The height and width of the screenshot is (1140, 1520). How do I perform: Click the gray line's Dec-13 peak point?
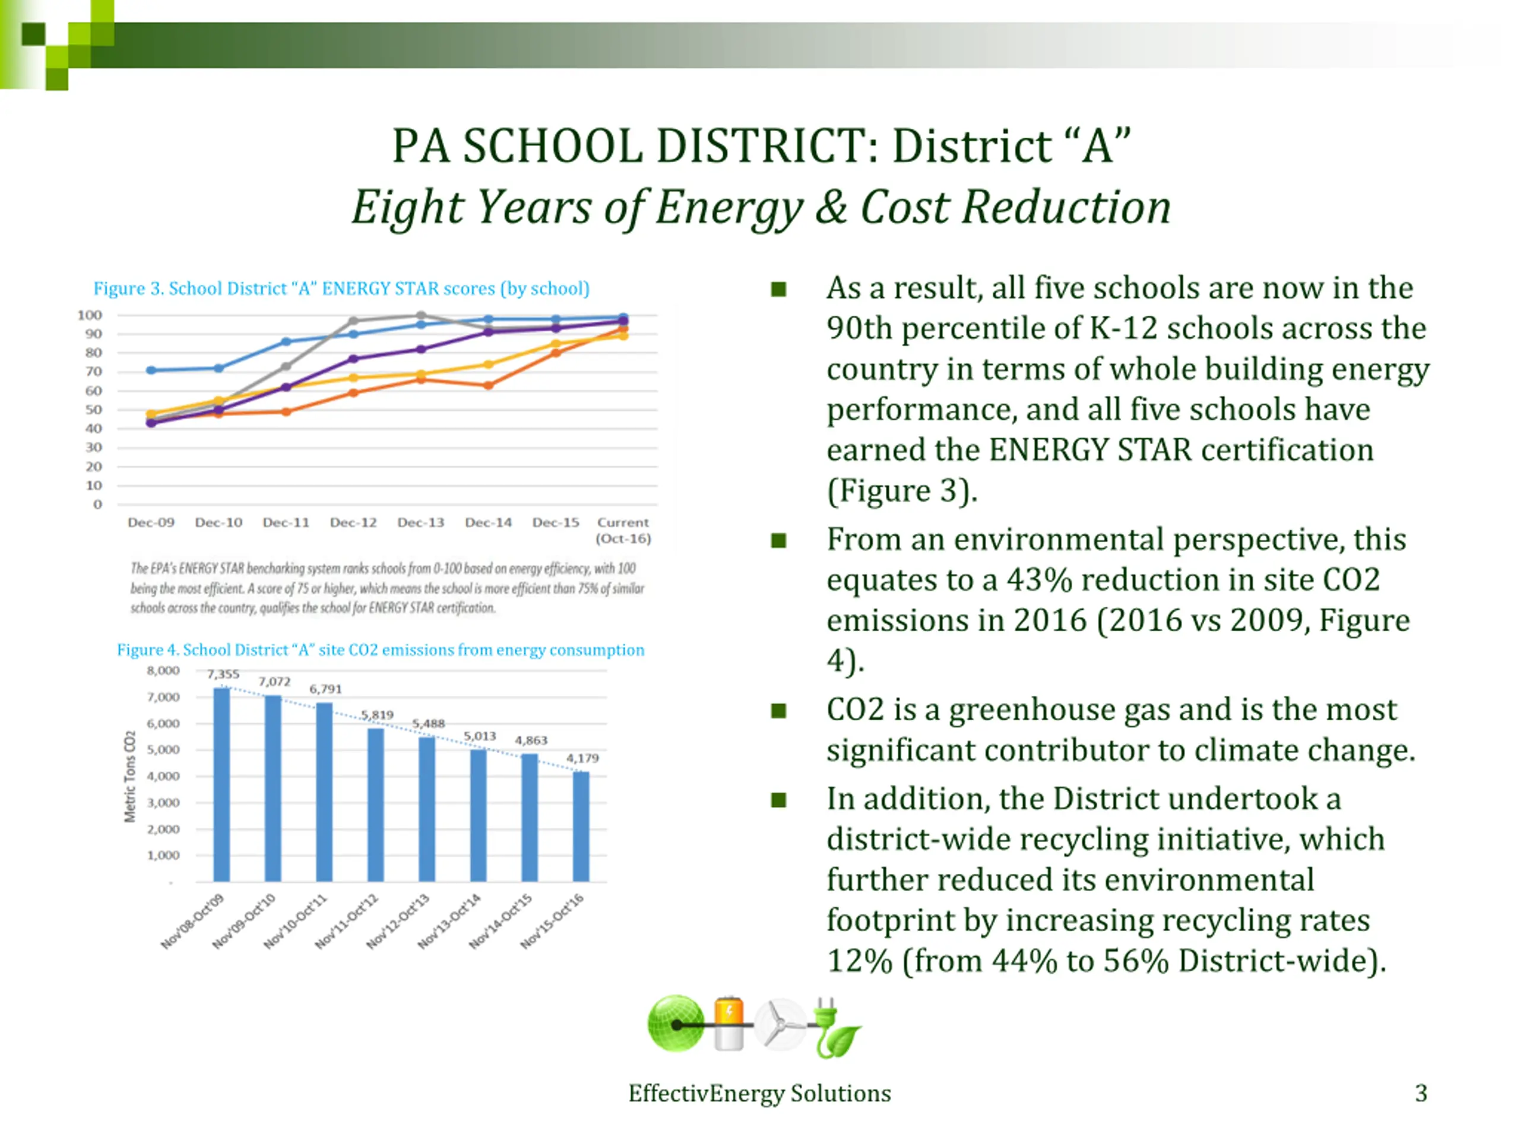[x=420, y=316]
